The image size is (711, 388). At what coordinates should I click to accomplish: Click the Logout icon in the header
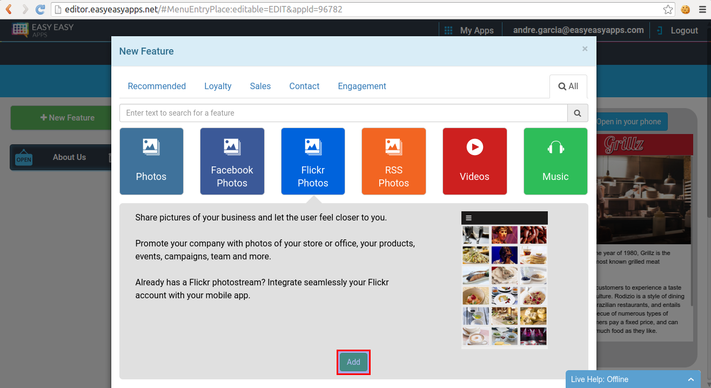click(659, 30)
